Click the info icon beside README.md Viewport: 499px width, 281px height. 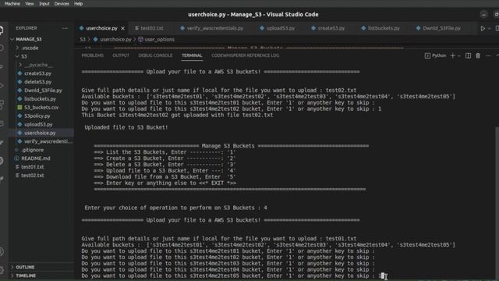[16, 158]
